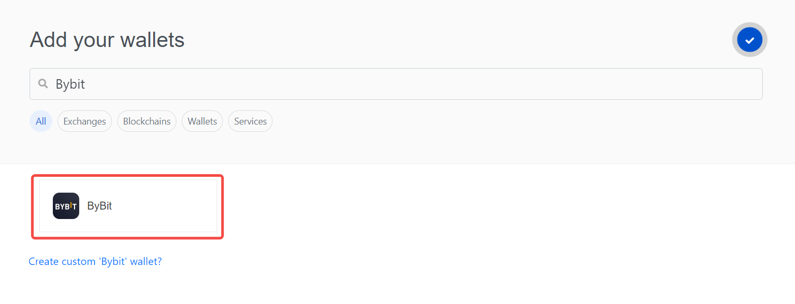Open Create custom 'Bybit' wallet link
The width and height of the screenshot is (795, 304).
(95, 261)
